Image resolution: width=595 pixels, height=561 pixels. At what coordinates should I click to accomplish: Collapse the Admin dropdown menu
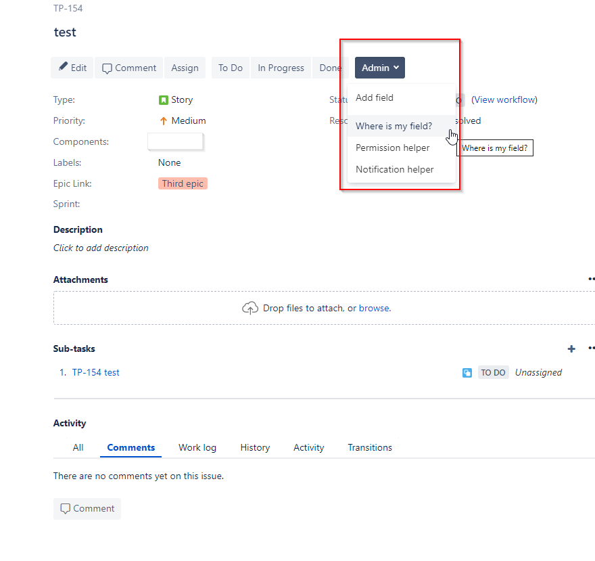coord(380,68)
